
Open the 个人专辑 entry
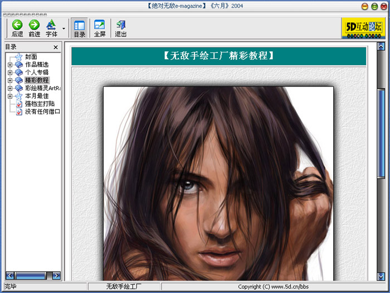pyautogui.click(x=37, y=72)
